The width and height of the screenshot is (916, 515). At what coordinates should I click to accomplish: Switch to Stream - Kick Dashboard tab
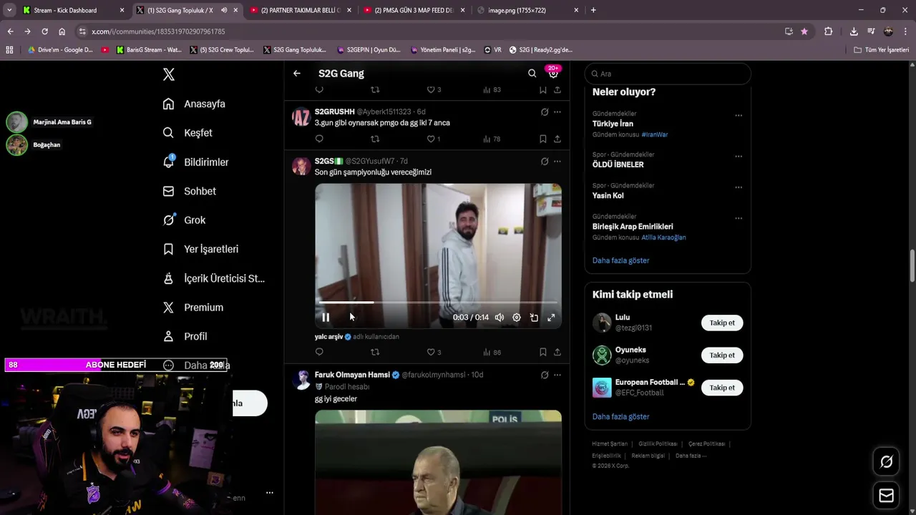point(74,10)
